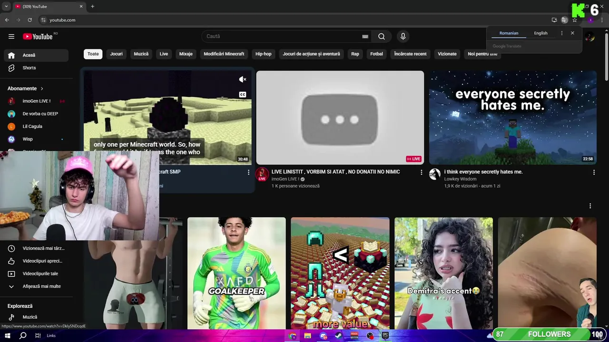This screenshot has width=609, height=342.
Task: Open options menu for imoGen live stream
Action: tap(421, 172)
